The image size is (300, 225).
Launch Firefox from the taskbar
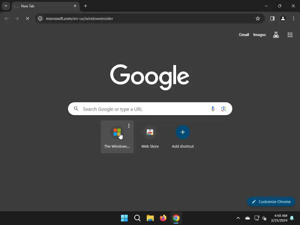163,218
